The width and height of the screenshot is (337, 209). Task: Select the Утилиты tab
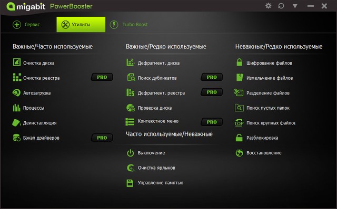click(x=81, y=25)
